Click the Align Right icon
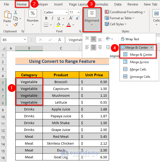Viewport: 160px width, 162px height. point(100,47)
